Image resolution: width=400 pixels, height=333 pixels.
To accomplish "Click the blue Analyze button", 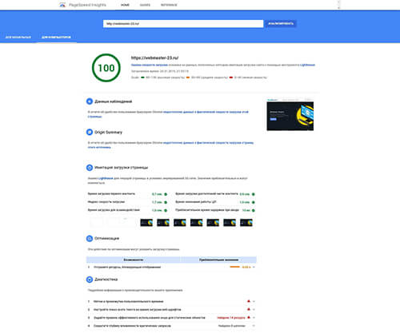I will point(281,24).
